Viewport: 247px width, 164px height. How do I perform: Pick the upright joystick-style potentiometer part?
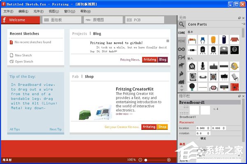203,66
